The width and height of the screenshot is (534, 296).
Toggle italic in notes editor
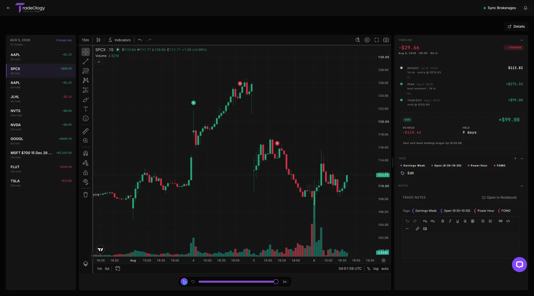pos(450,221)
